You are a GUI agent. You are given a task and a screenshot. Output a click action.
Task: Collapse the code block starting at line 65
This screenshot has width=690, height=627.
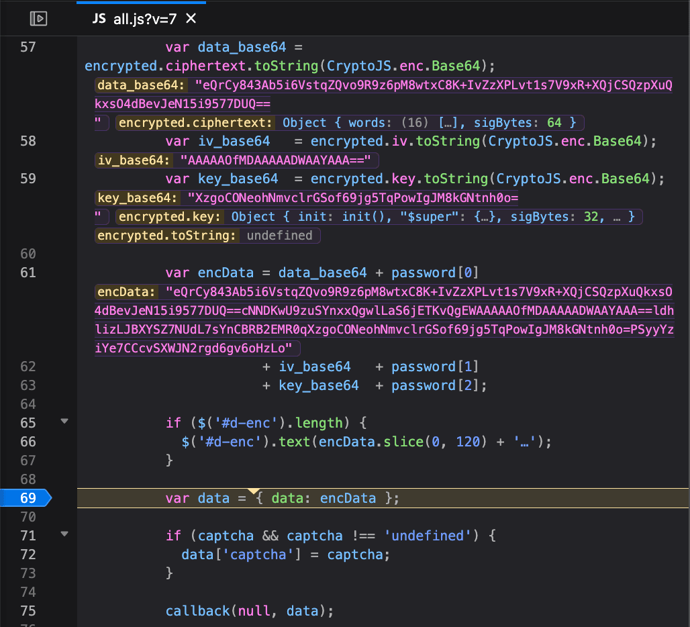click(x=64, y=422)
